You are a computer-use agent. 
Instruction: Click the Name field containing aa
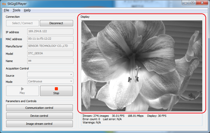[x=50, y=61]
